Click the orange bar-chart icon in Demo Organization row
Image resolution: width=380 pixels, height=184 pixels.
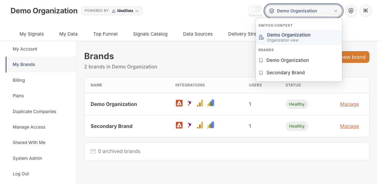pyautogui.click(x=200, y=103)
